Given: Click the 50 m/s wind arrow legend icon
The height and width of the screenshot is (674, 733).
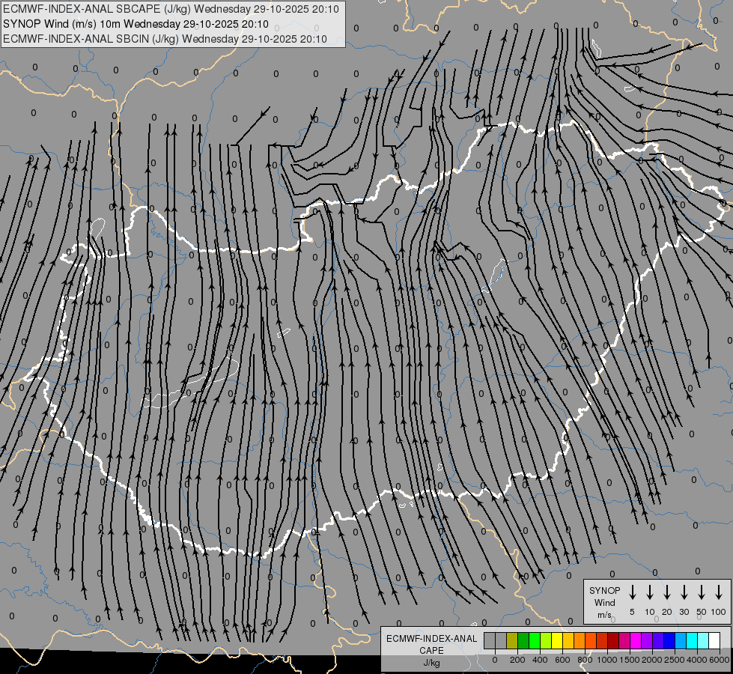Looking at the screenshot, I should (702, 592).
